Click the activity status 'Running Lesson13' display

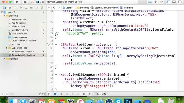[x=92, y=2]
